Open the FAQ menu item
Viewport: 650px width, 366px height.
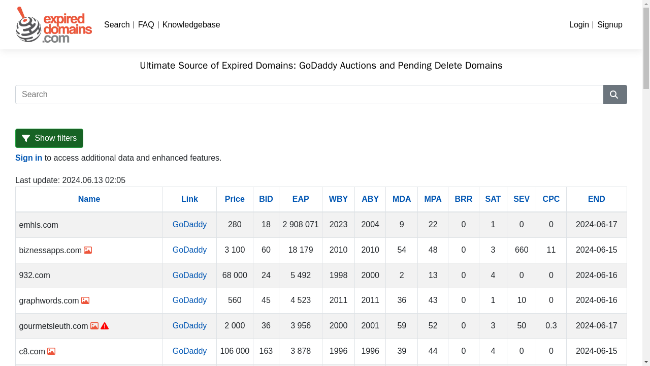pos(146,24)
